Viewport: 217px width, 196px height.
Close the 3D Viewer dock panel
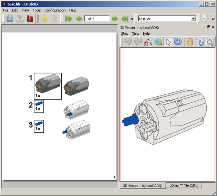(x=213, y=27)
